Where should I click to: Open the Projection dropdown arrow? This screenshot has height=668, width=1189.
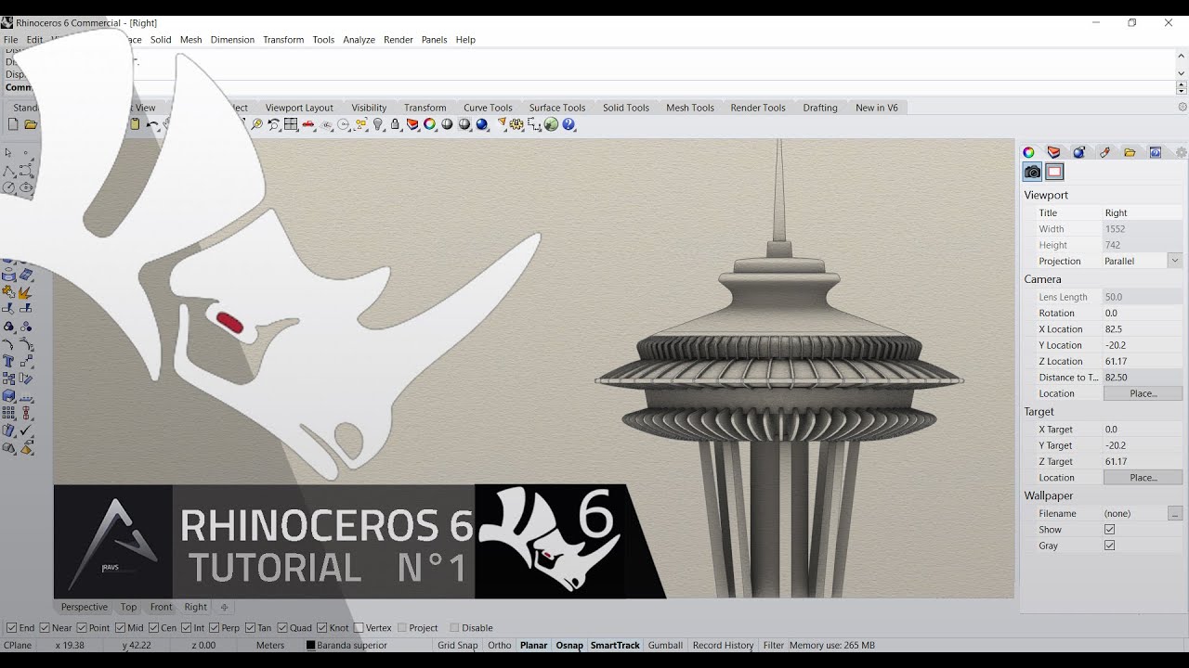[x=1175, y=261]
